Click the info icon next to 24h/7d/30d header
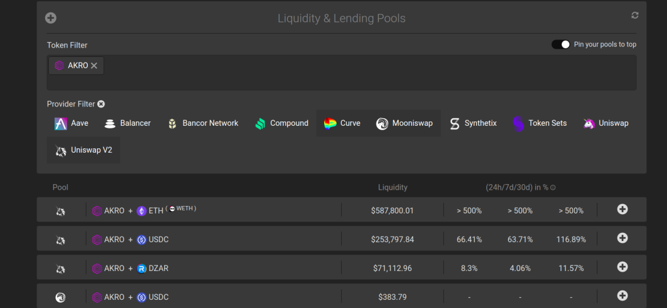This screenshot has width=667, height=308. [553, 187]
